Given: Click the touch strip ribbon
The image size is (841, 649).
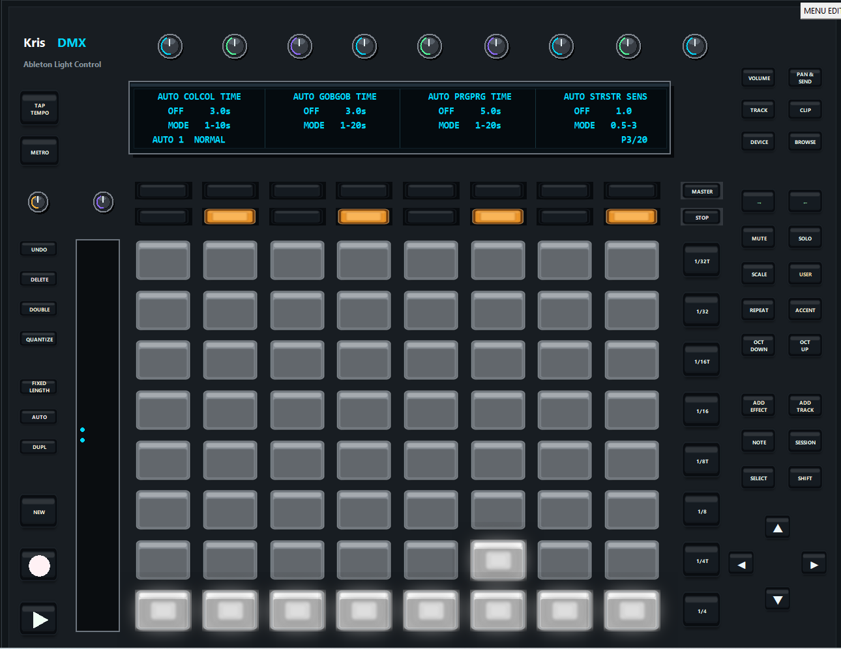Looking at the screenshot, I should [98, 435].
